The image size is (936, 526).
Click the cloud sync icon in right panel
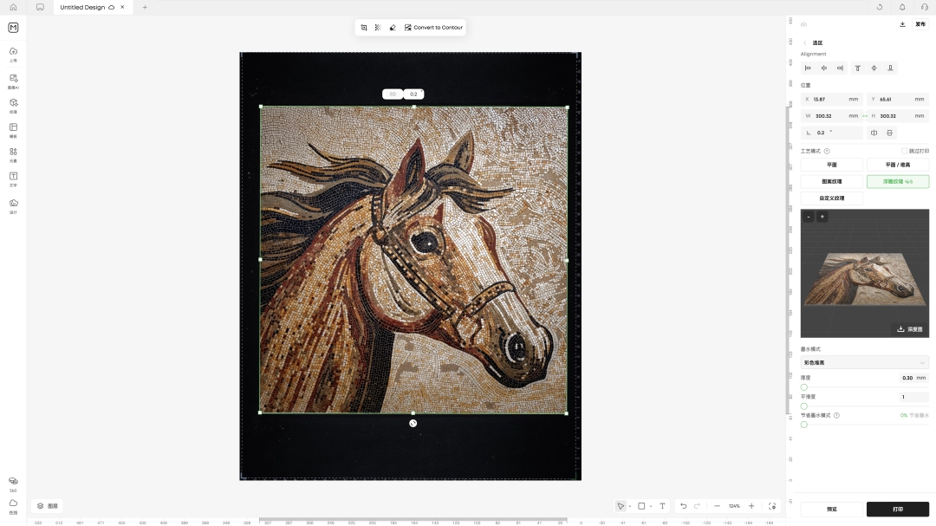pos(803,24)
